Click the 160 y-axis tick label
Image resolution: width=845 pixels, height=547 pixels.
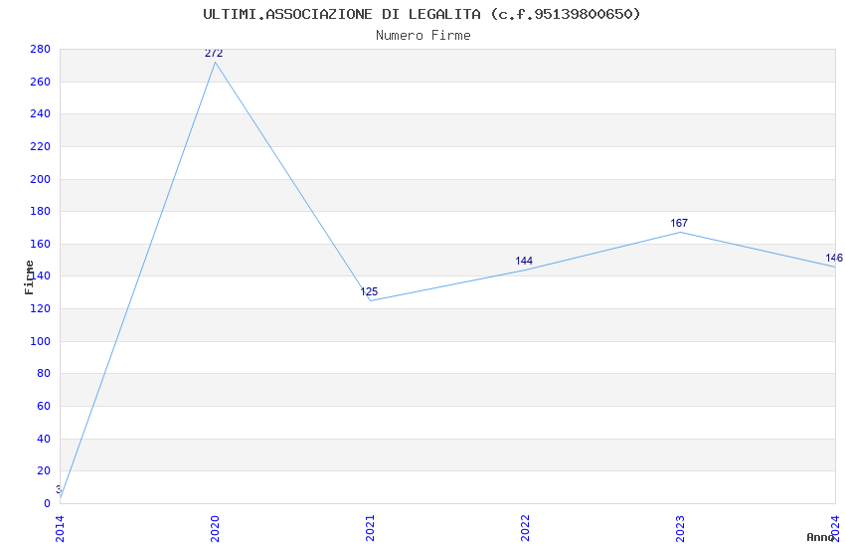(x=41, y=244)
